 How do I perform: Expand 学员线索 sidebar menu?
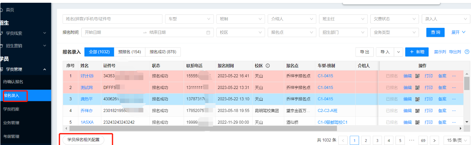pos(44,33)
